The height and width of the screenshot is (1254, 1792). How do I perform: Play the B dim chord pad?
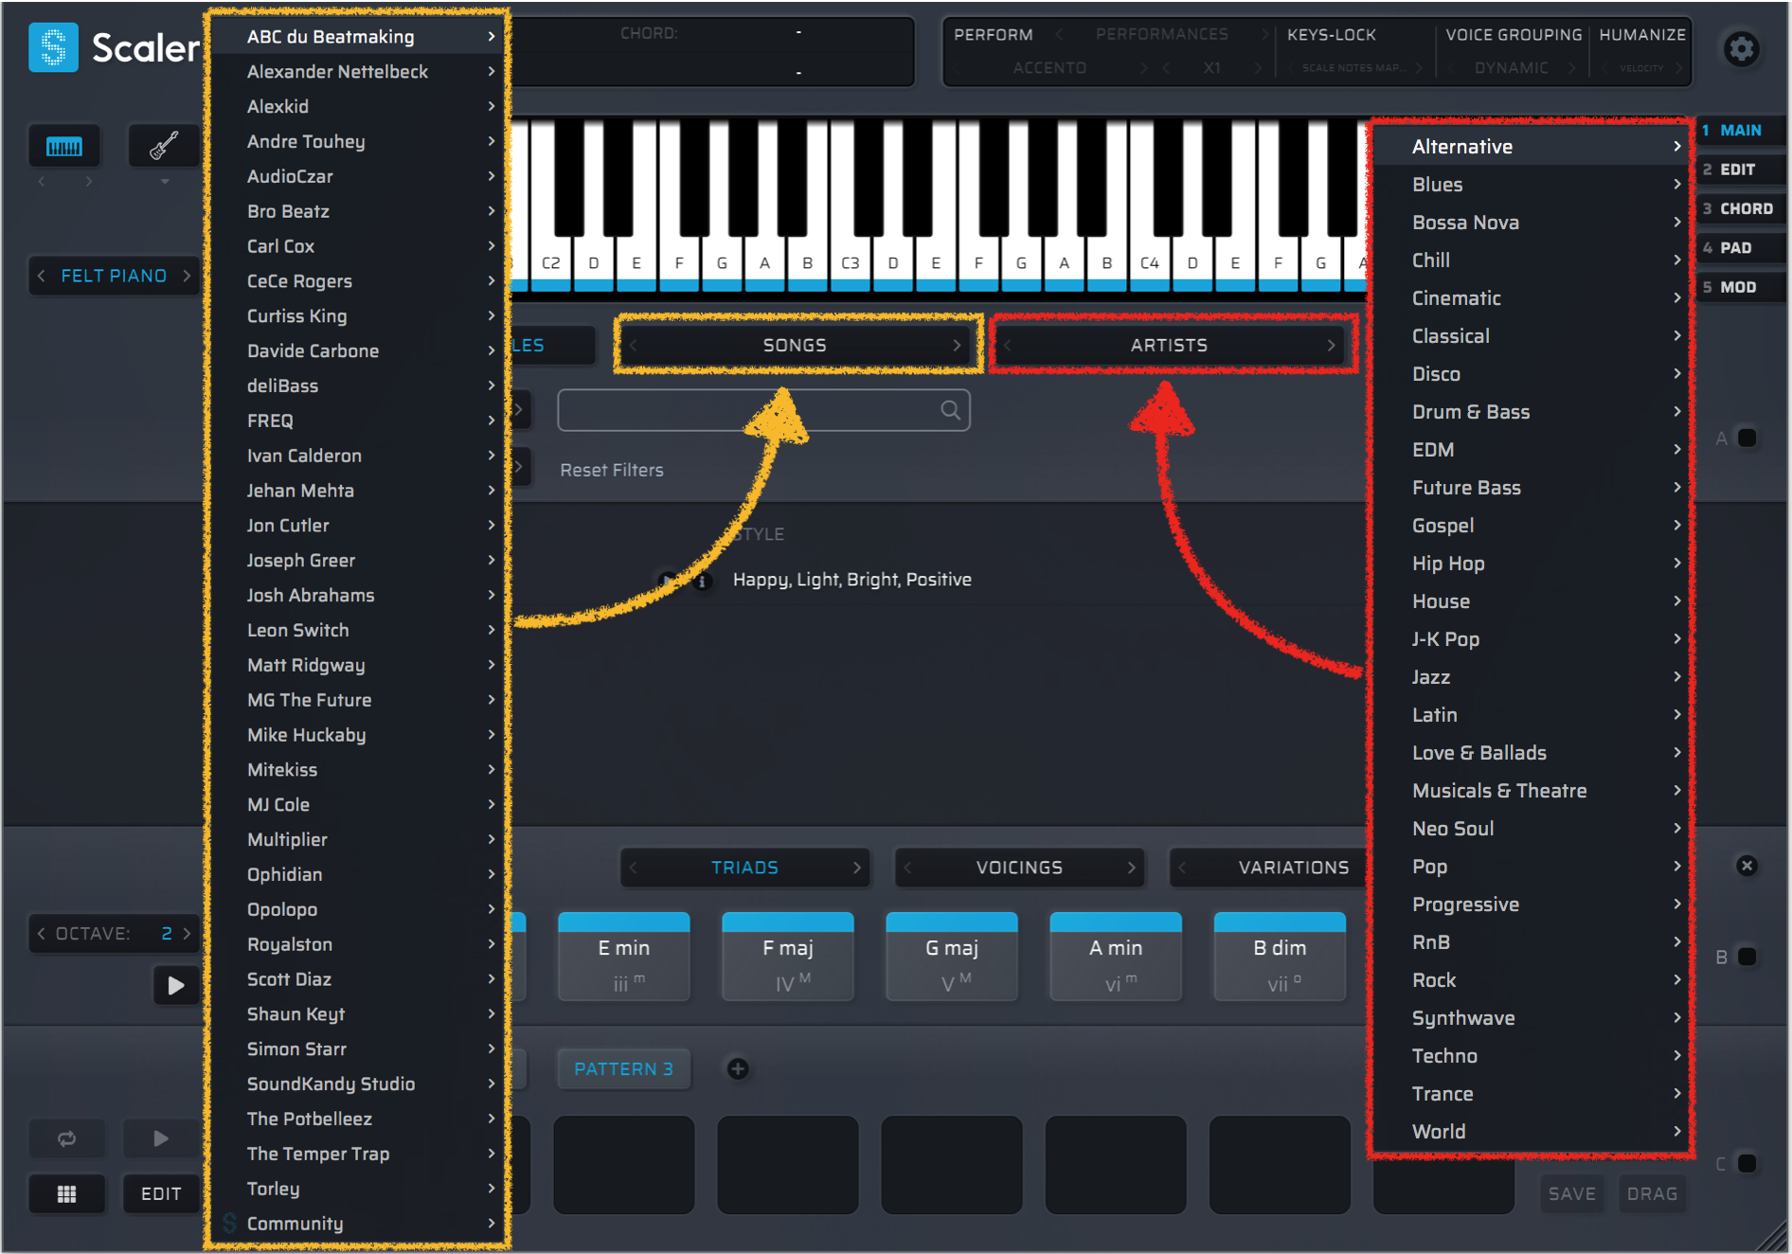pos(1280,957)
